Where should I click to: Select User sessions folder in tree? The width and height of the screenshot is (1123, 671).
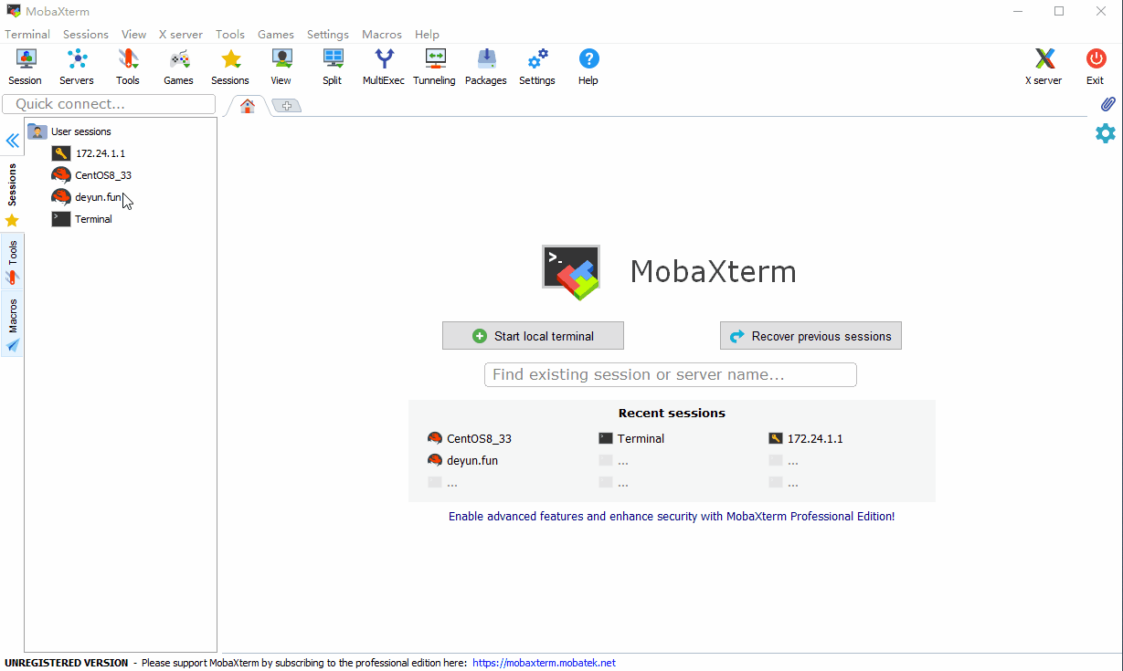pos(70,131)
